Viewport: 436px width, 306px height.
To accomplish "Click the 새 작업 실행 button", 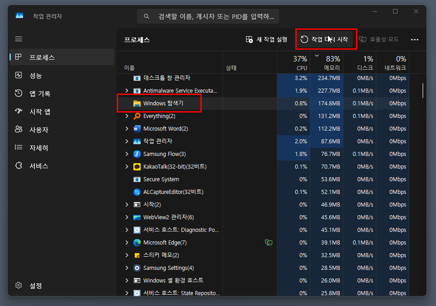I will [x=266, y=39].
